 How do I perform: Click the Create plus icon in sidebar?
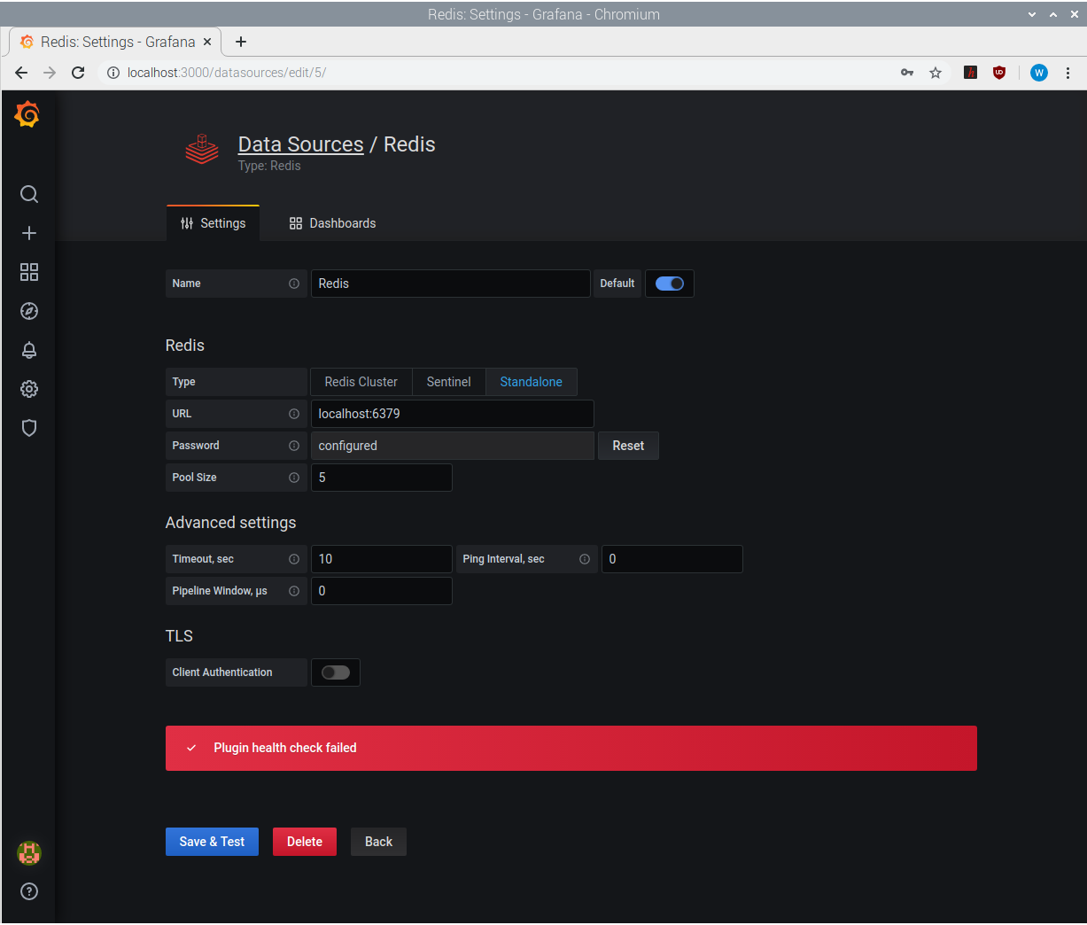28,233
